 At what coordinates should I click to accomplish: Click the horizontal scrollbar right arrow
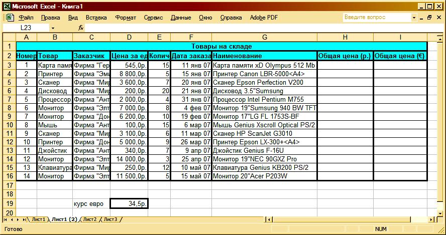[432, 219]
